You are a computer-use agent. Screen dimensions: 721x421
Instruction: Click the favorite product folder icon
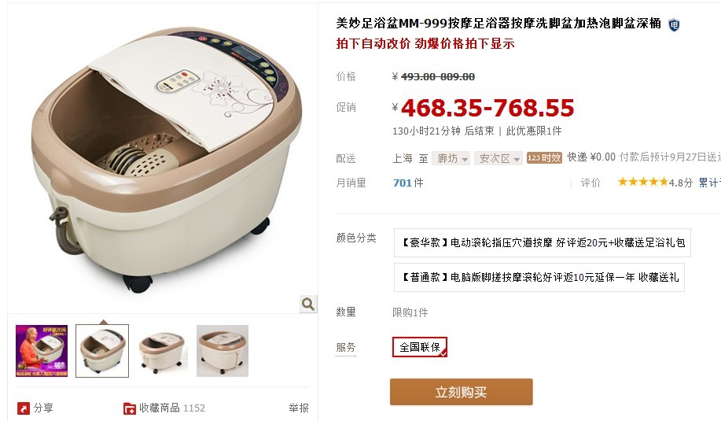[130, 408]
